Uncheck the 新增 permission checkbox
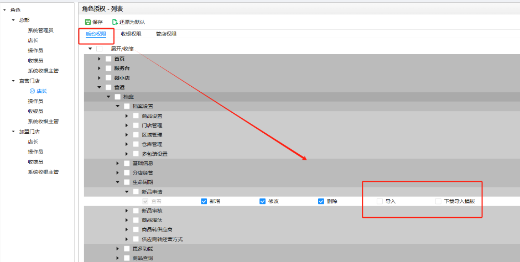The image size is (520, 262). point(204,201)
